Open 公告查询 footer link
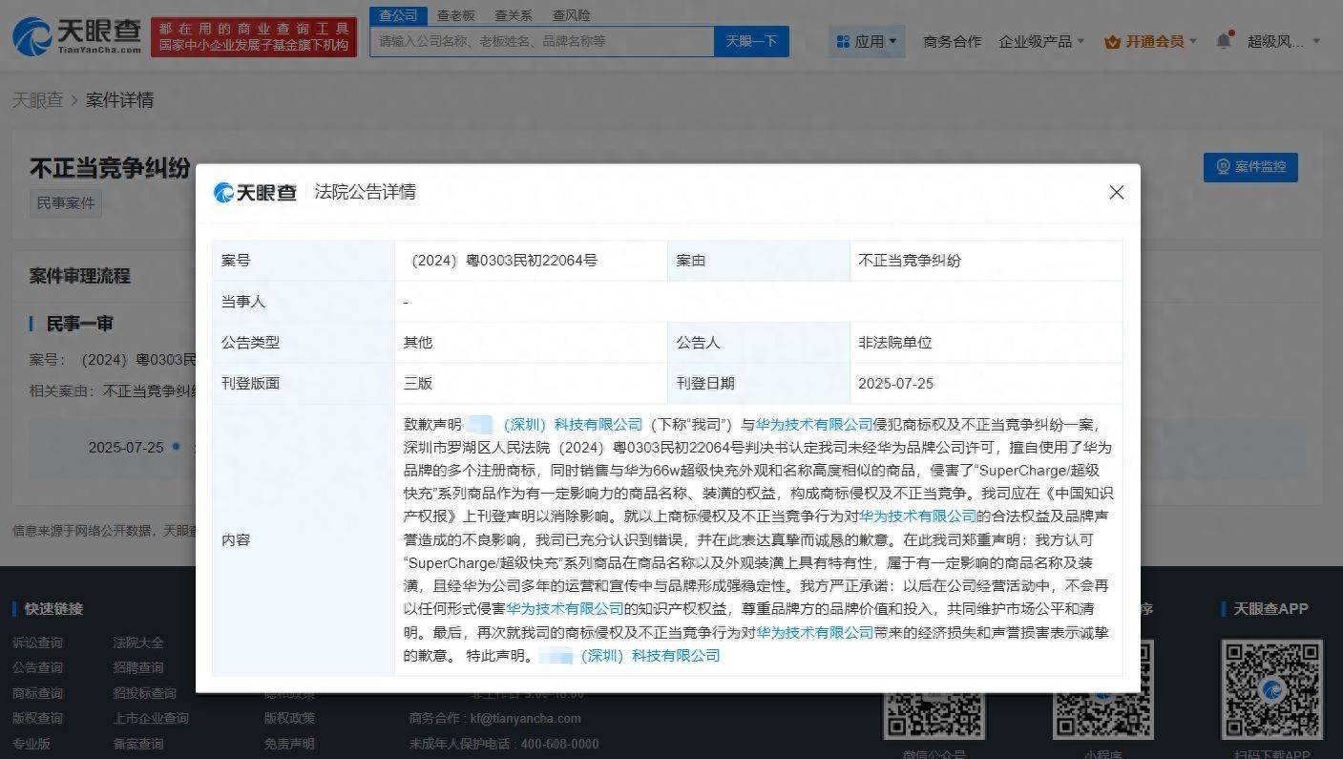Screen dimensions: 1343x759 click(x=37, y=667)
